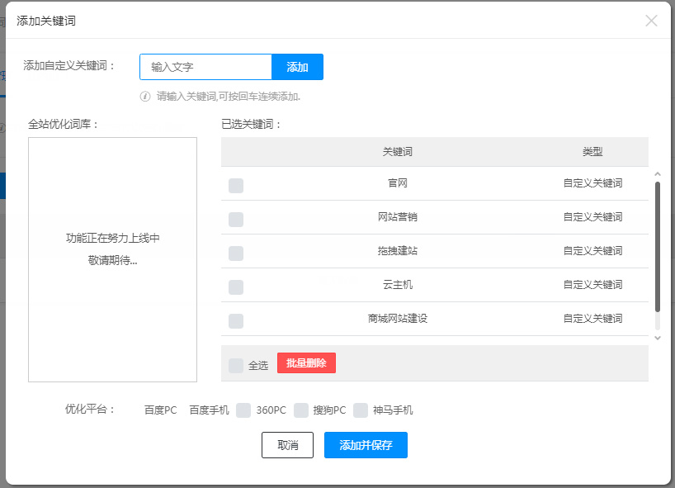Viewport: 675px width, 488px height.
Task: Enable the 神马手机 optimization platform
Action: pyautogui.click(x=361, y=410)
